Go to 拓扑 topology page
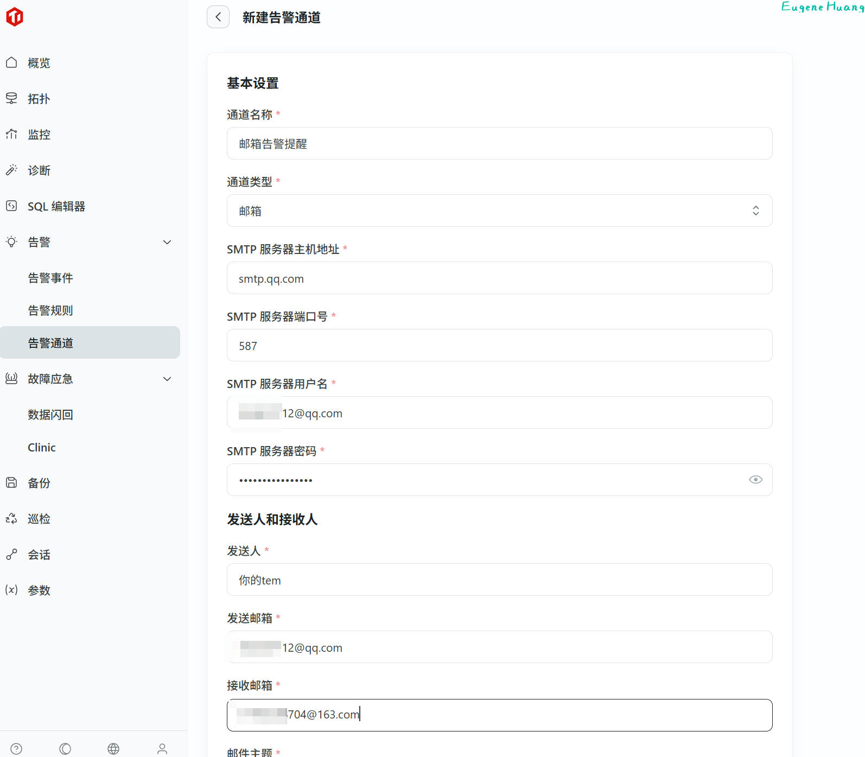Screen dimensions: 865x757 point(39,99)
